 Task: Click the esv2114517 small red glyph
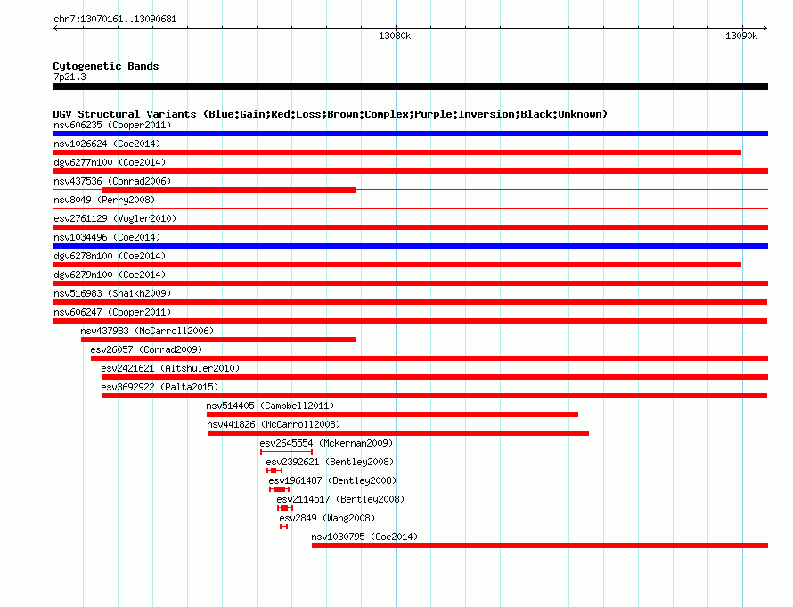pyautogui.click(x=285, y=508)
